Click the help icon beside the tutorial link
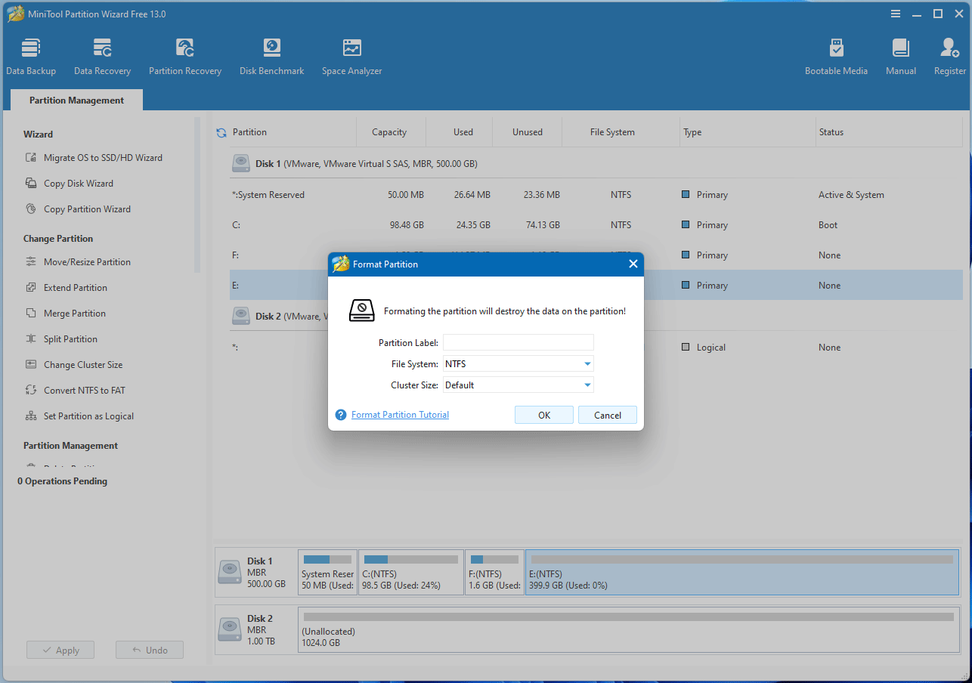 pos(341,415)
